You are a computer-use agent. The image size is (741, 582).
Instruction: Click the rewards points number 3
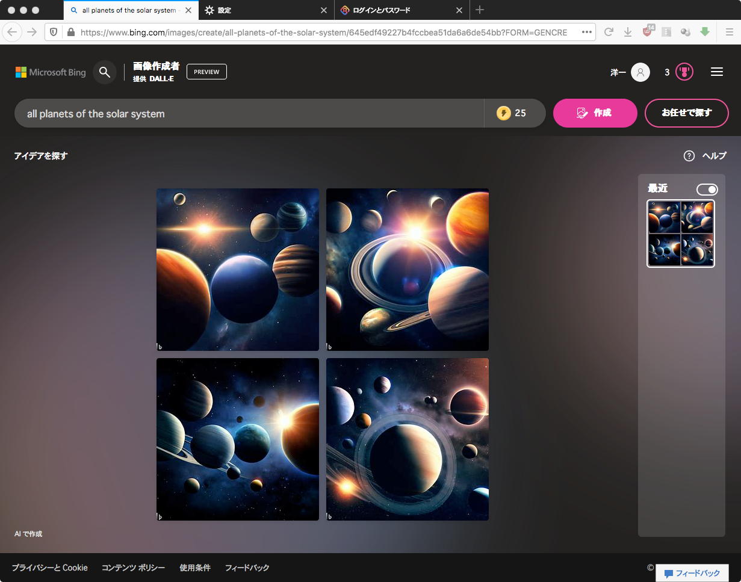pyautogui.click(x=667, y=72)
